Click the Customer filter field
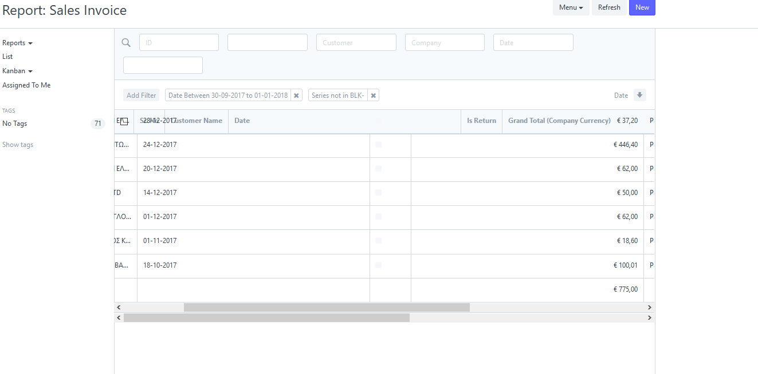 356,42
